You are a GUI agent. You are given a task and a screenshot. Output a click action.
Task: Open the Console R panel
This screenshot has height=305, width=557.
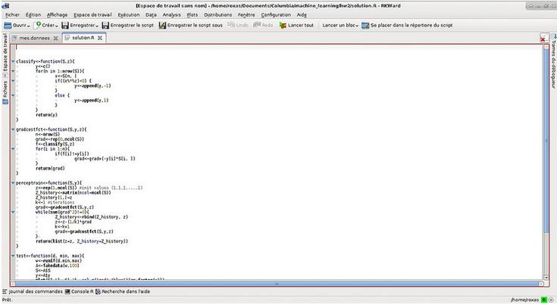click(80, 291)
